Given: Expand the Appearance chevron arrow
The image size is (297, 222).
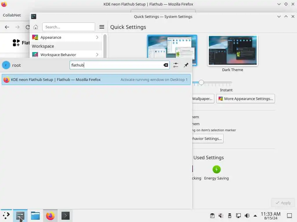Looking at the screenshot, I should click(97, 37).
